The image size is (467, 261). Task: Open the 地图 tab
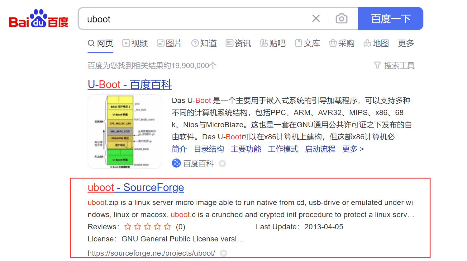(376, 43)
